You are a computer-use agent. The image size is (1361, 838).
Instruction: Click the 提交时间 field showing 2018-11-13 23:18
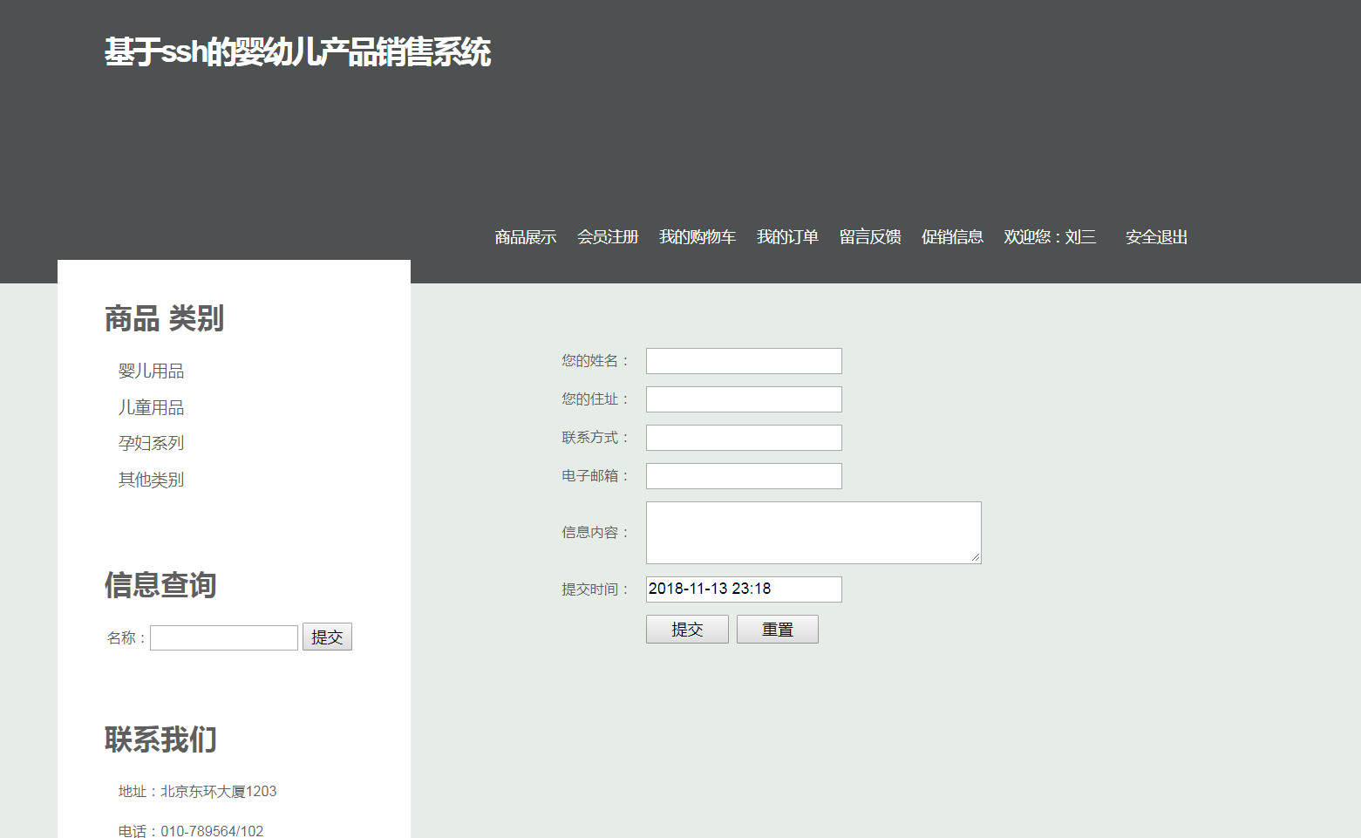click(744, 589)
